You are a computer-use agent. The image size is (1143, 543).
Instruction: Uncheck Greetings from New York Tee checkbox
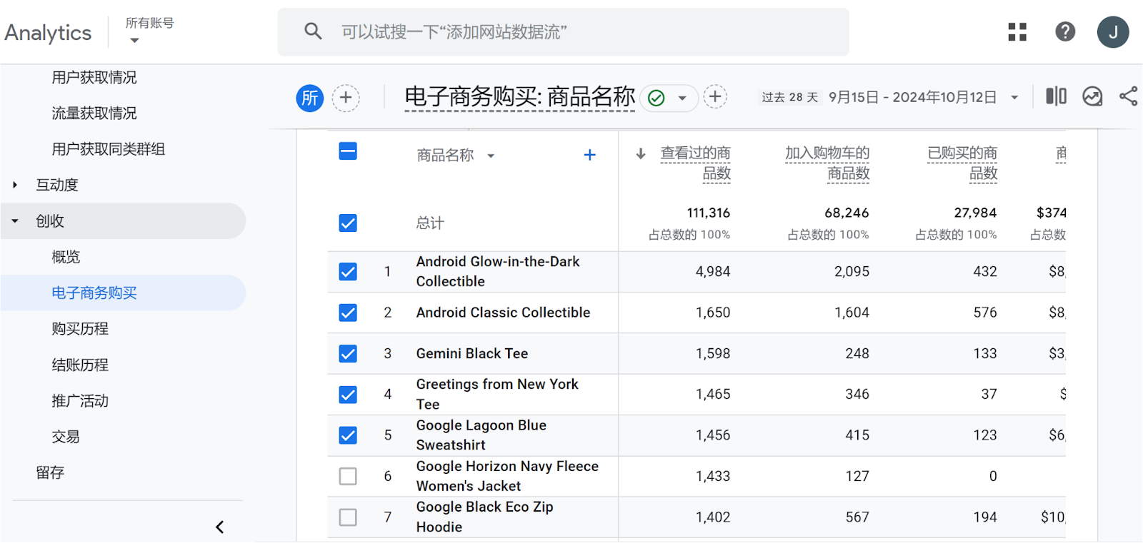pyautogui.click(x=348, y=395)
